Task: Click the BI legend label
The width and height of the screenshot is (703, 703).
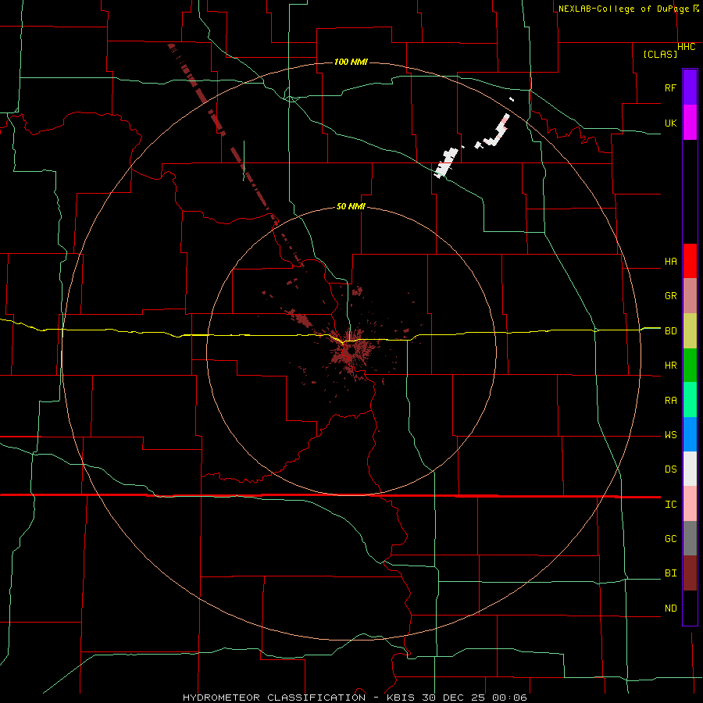Action: coord(670,573)
